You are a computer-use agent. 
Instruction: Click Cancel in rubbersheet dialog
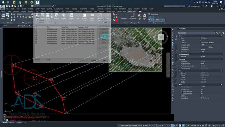94,60
